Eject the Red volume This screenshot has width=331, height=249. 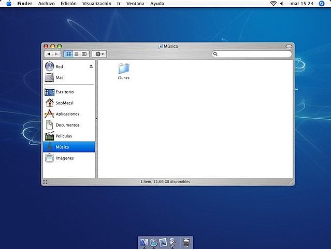(91, 66)
